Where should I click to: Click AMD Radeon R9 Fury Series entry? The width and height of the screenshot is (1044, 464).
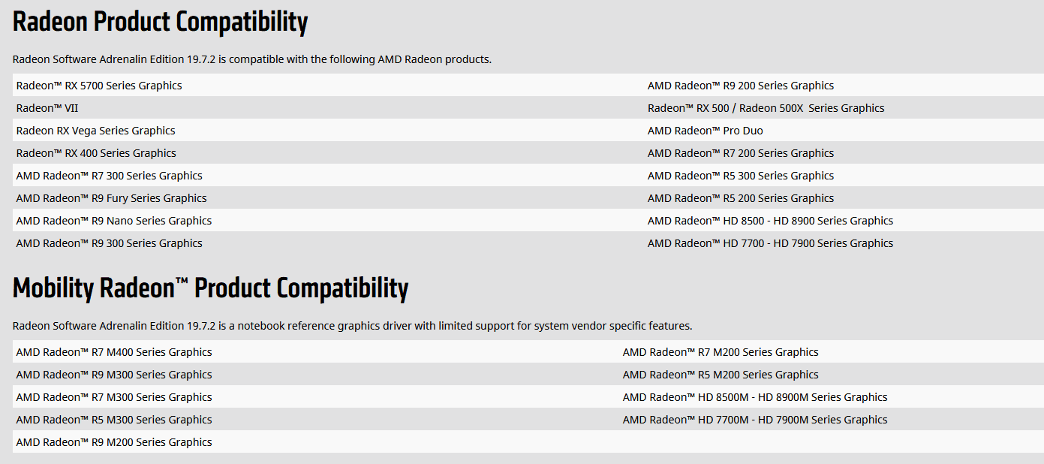(111, 198)
